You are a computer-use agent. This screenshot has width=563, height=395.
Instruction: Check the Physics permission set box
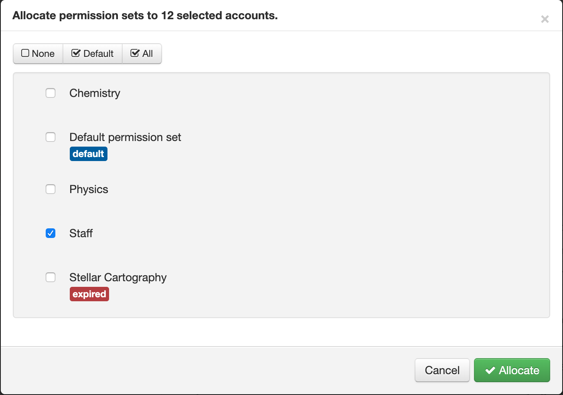click(x=51, y=189)
